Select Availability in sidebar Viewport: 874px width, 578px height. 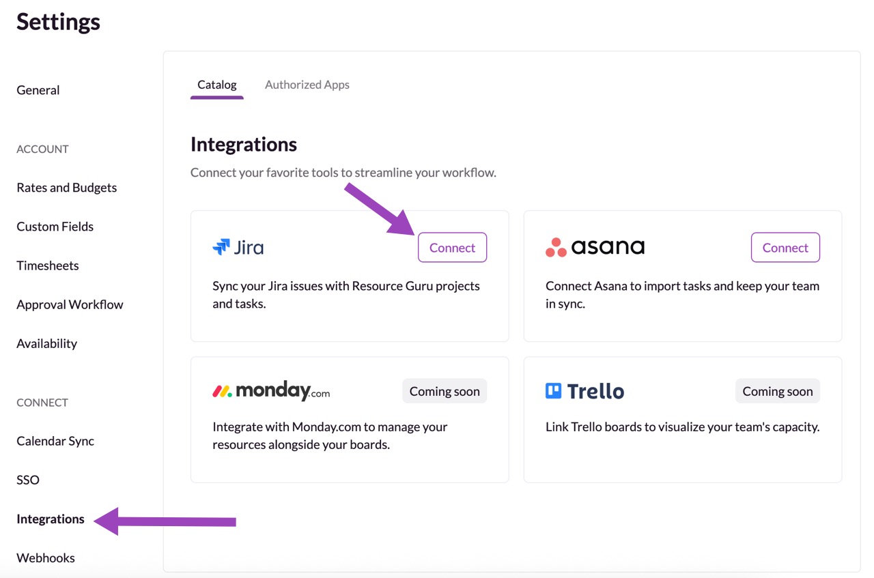click(x=47, y=343)
